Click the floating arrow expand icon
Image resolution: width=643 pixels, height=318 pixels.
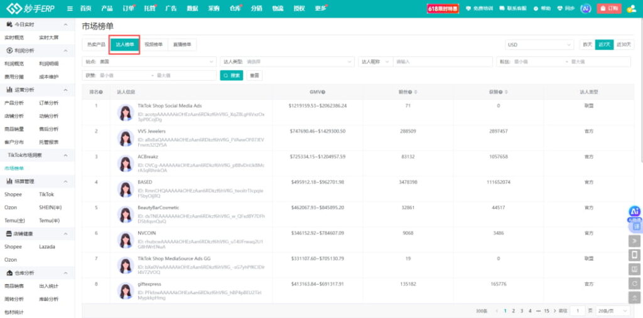click(x=634, y=241)
